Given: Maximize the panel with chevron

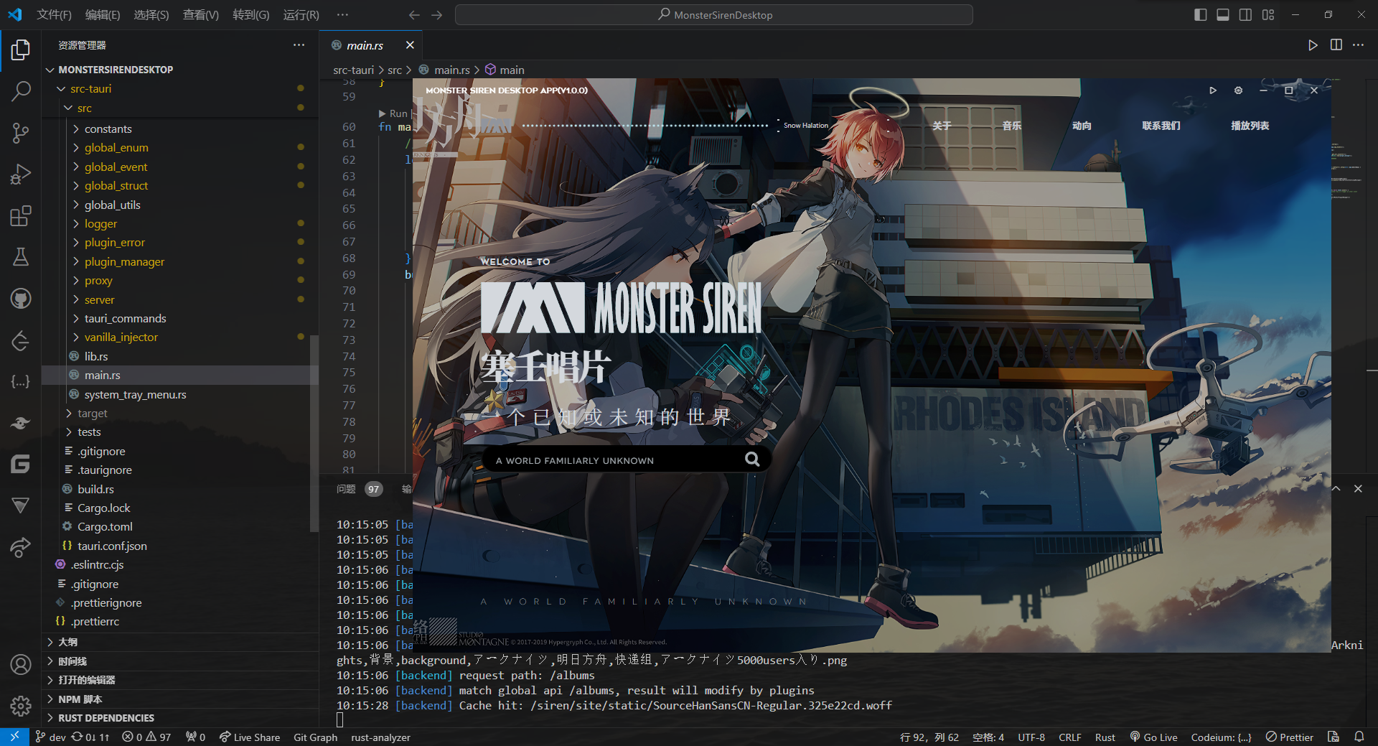Looking at the screenshot, I should [1336, 488].
